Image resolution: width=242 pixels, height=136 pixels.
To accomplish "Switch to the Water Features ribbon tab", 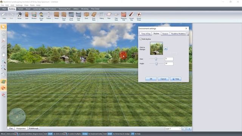I will point(50,9).
